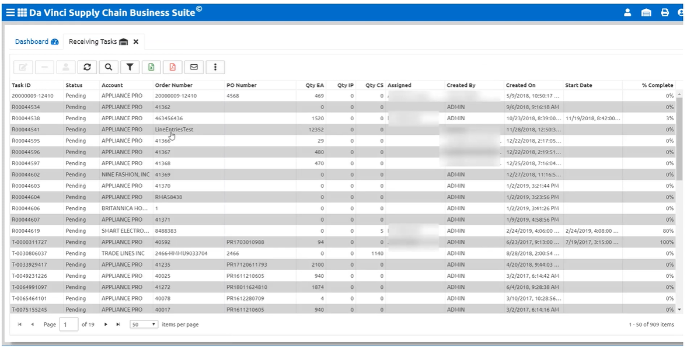Expand the items per page dropdown
This screenshot has height=349, width=687.
click(x=144, y=324)
